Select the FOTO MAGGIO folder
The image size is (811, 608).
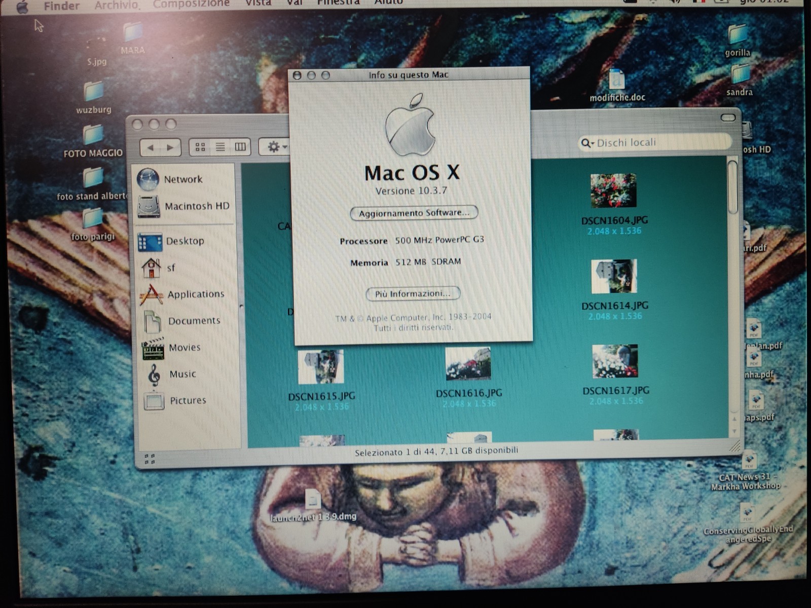(x=93, y=140)
